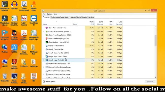Viewport: 165px width, 92px height.
Task: Switch to the Startup tab
Action: click(73, 17)
